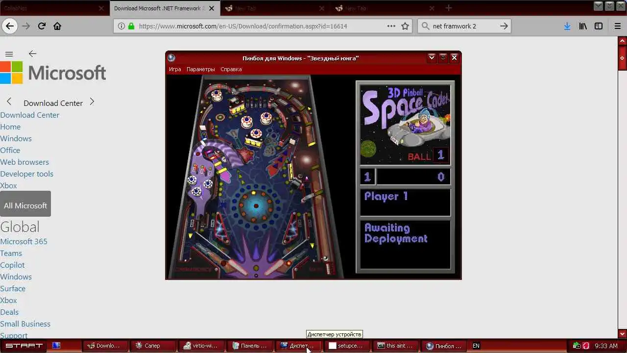The image size is (627, 353).
Task: Open the Web browsers link
Action: click(x=24, y=162)
